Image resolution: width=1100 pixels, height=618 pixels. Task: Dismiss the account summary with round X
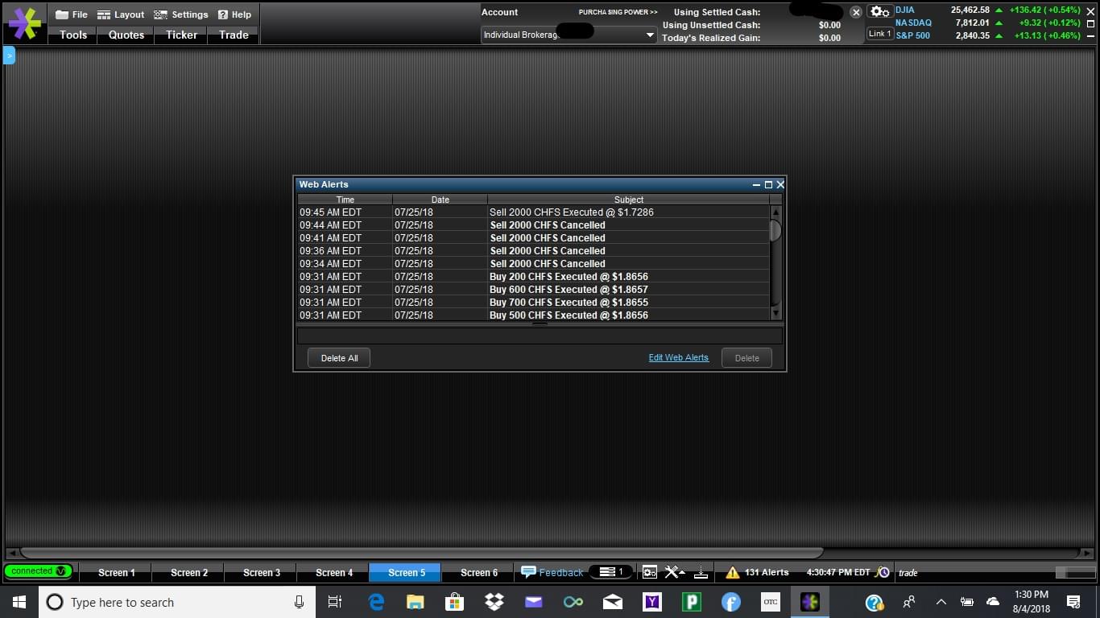[x=856, y=12]
